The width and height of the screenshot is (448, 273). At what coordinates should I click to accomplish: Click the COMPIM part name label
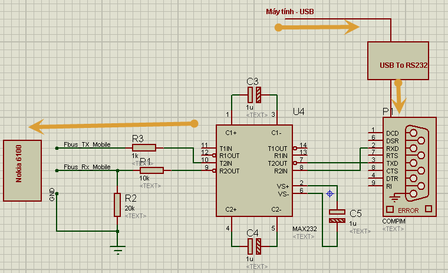coord(394,221)
